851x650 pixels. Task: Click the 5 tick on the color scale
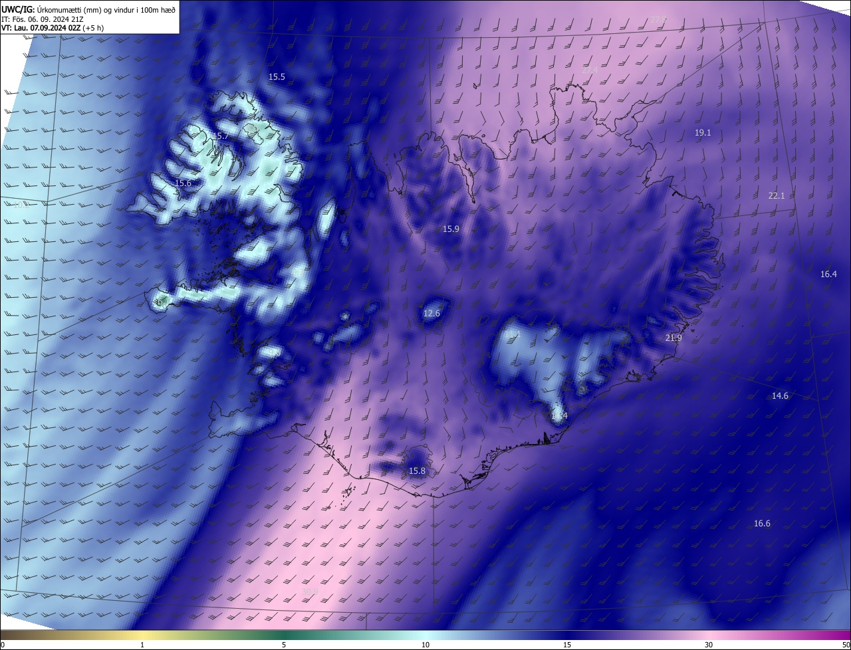(x=284, y=645)
